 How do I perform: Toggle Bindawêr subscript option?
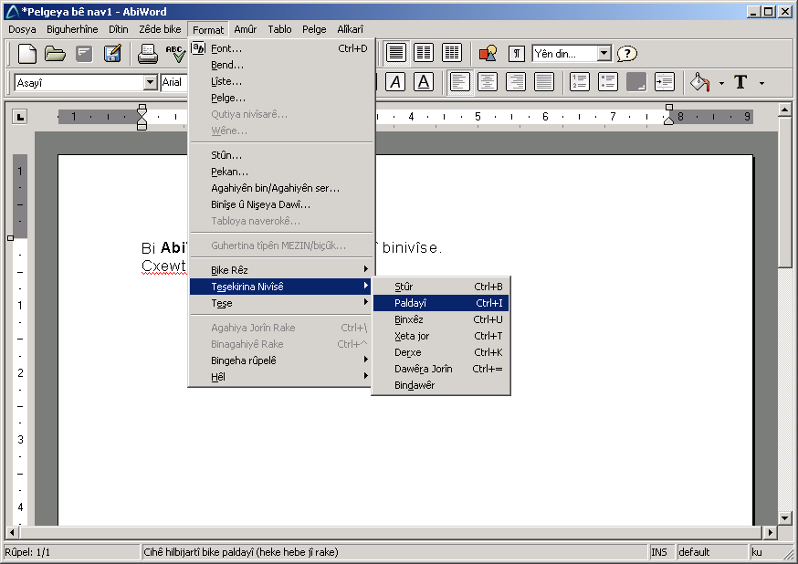pyautogui.click(x=441, y=385)
